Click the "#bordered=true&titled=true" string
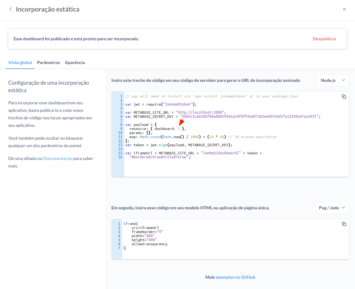The width and height of the screenshot is (355, 289). coord(159,157)
